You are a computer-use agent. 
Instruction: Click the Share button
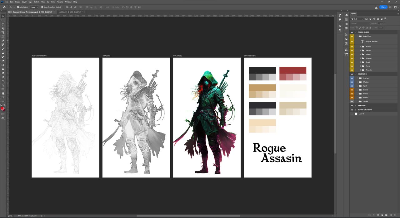(383, 7)
